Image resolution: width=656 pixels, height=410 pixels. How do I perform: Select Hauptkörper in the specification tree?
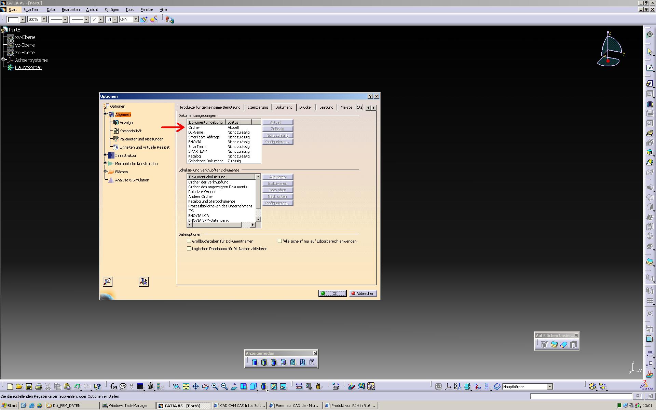(28, 67)
